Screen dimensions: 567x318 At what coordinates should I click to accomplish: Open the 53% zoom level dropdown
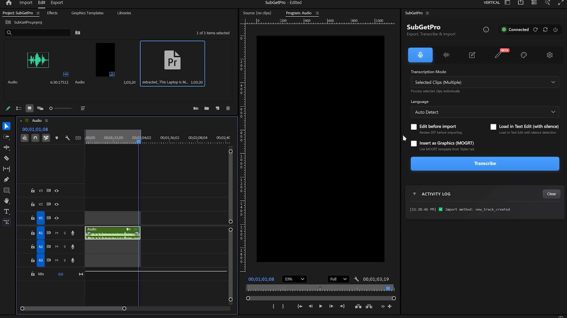pyautogui.click(x=294, y=279)
